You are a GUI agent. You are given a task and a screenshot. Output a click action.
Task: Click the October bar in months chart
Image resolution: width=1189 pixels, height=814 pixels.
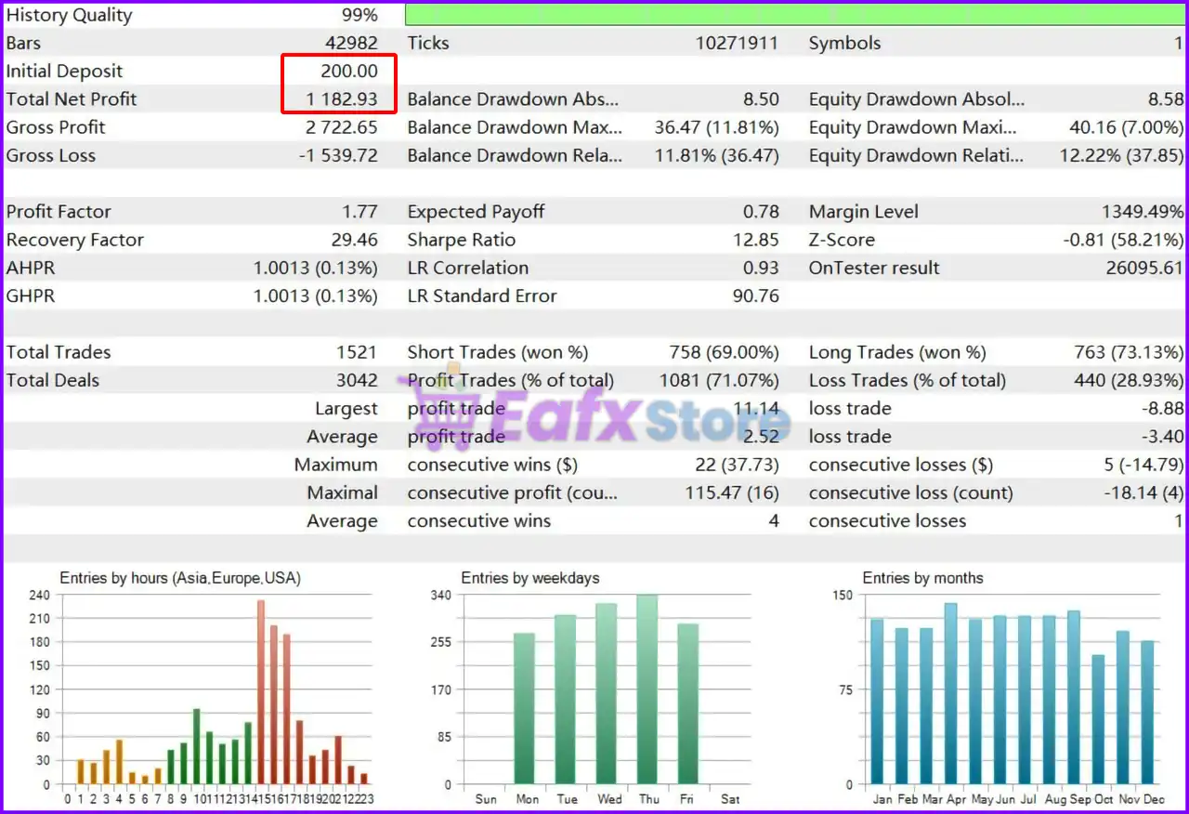[x=1099, y=719]
